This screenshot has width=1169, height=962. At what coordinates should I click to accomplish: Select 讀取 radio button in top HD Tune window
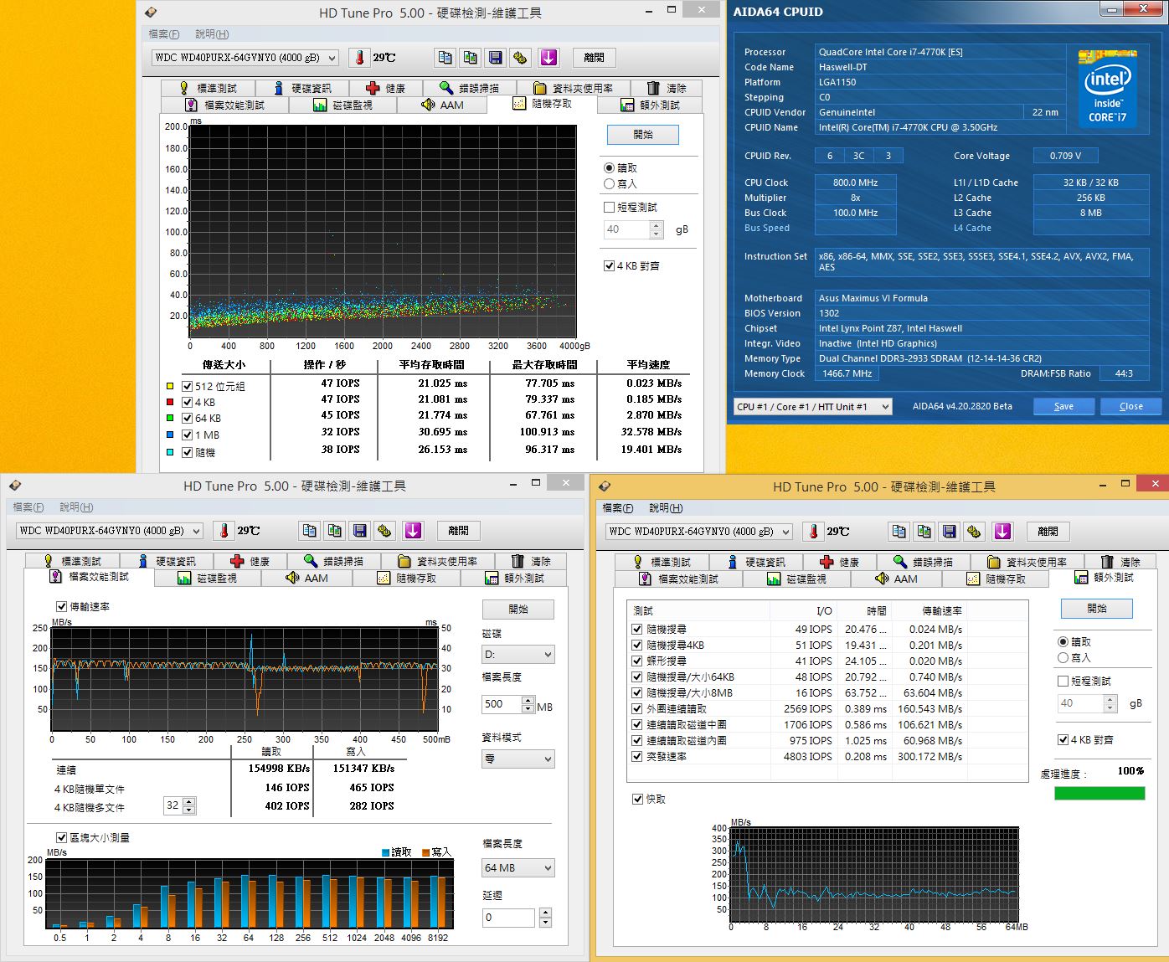point(609,168)
